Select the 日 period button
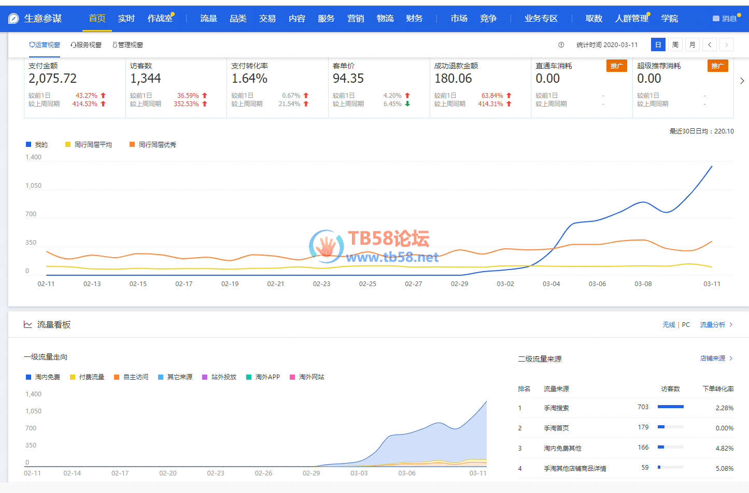Image resolution: width=749 pixels, height=493 pixels. 658,45
